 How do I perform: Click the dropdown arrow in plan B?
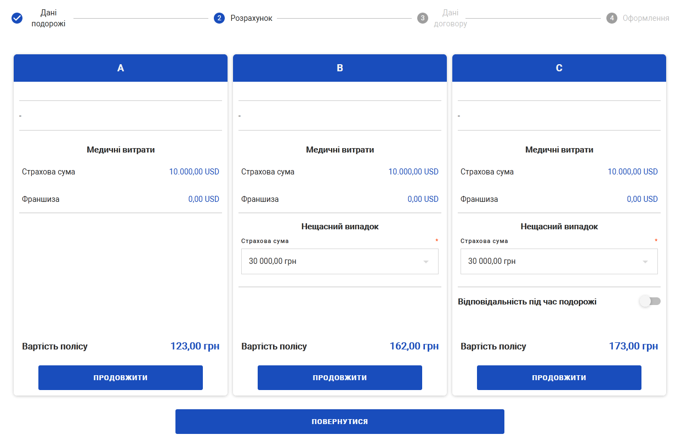click(426, 262)
